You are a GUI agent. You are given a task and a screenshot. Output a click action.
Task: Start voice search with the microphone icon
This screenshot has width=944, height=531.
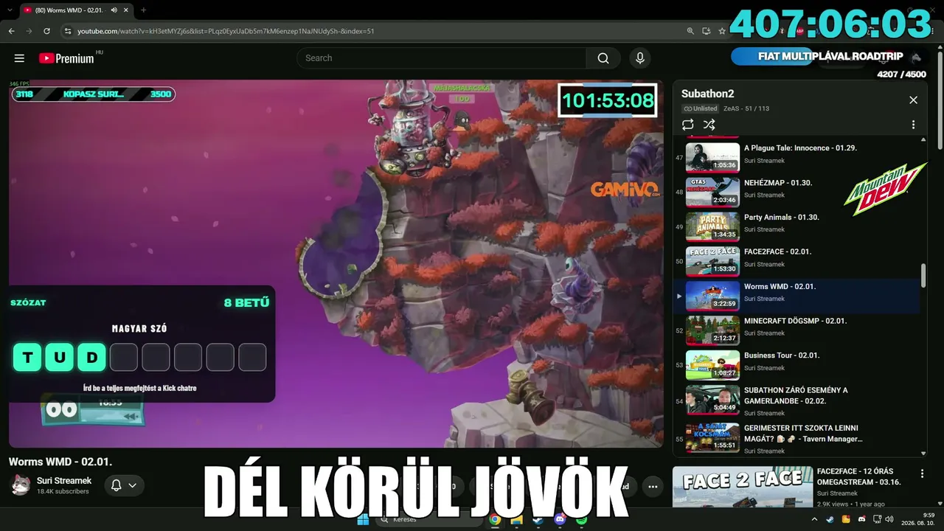pyautogui.click(x=639, y=58)
